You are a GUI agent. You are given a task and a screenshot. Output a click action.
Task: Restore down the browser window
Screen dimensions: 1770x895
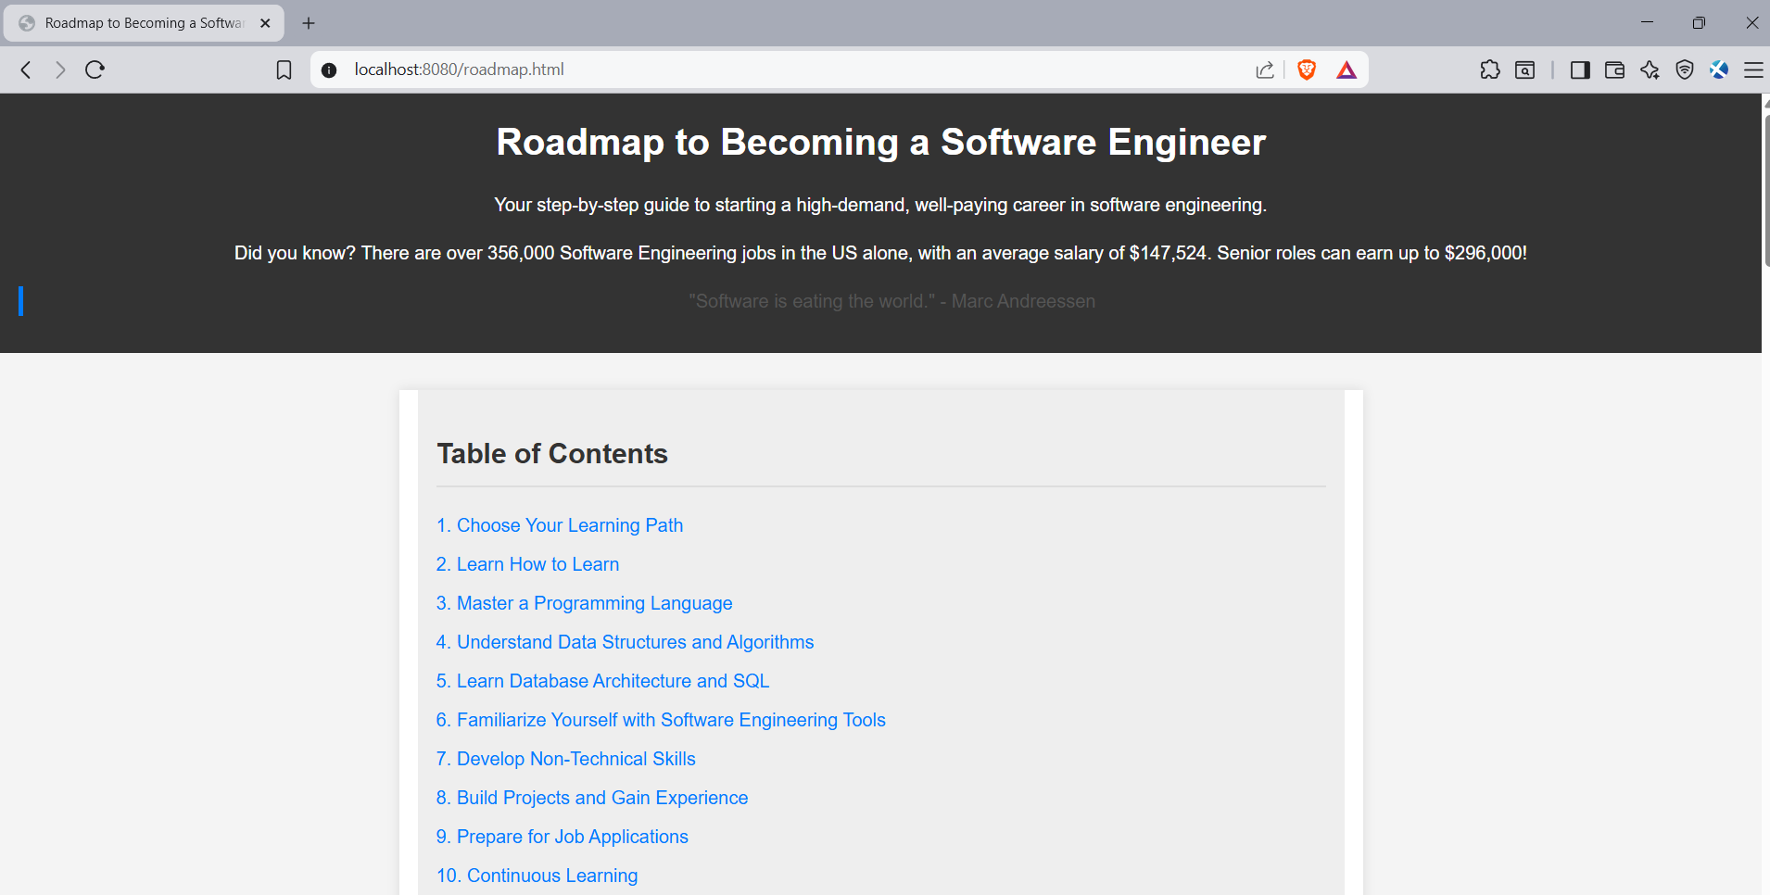tap(1699, 22)
